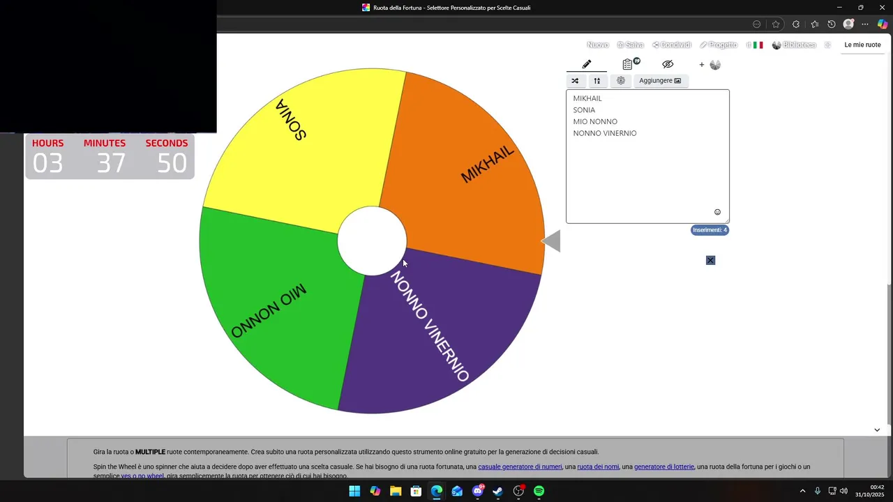Open the generatore di lotterie link
Image resolution: width=893 pixels, height=502 pixels.
(x=664, y=466)
